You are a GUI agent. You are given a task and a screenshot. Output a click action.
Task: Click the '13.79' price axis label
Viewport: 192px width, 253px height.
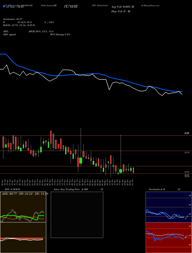[187, 153]
